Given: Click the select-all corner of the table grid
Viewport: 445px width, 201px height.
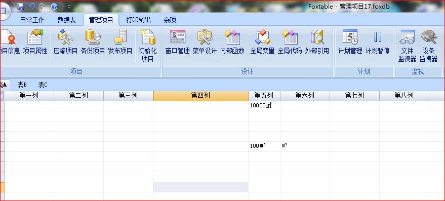Looking at the screenshot, I should [x=2, y=96].
